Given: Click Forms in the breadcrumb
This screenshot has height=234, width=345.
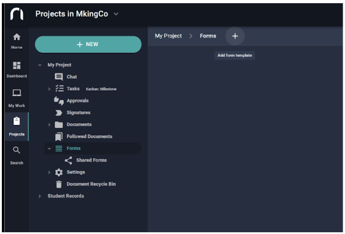Looking at the screenshot, I should tap(208, 36).
